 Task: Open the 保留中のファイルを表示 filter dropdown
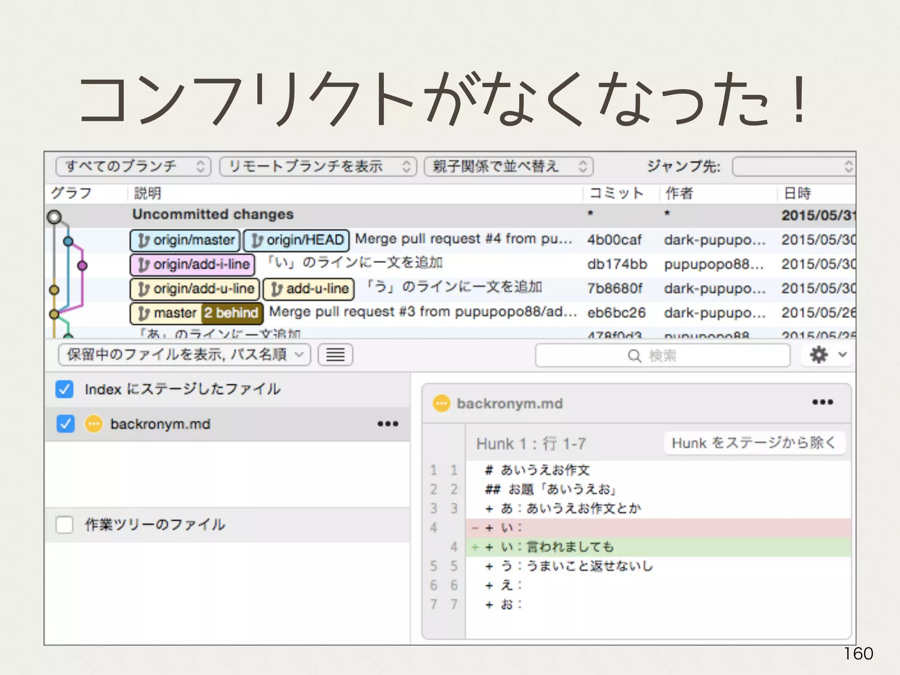(185, 355)
